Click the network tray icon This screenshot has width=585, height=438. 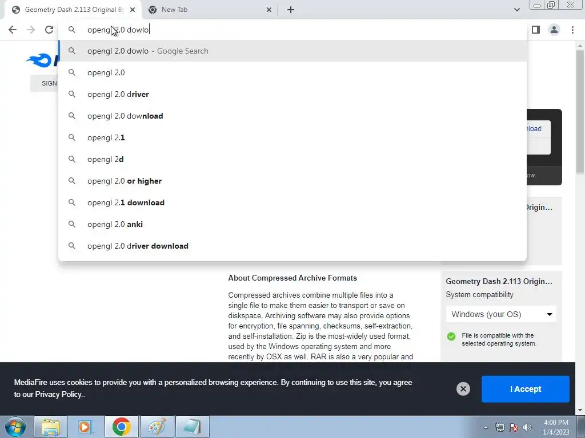coord(499,427)
